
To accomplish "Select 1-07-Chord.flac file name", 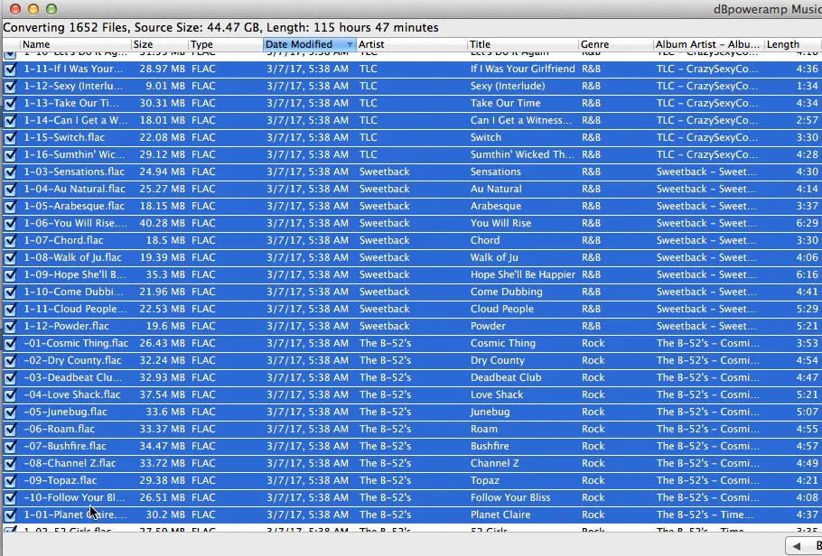I will coord(63,240).
